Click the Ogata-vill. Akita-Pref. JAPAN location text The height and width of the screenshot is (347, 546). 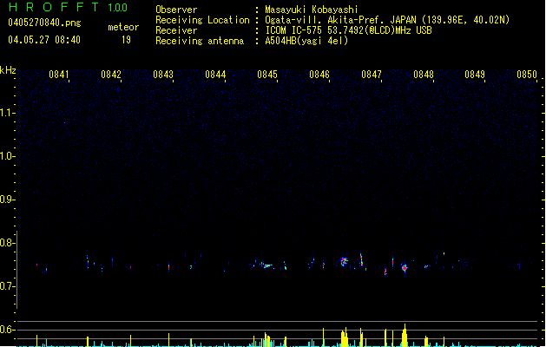(x=387, y=20)
